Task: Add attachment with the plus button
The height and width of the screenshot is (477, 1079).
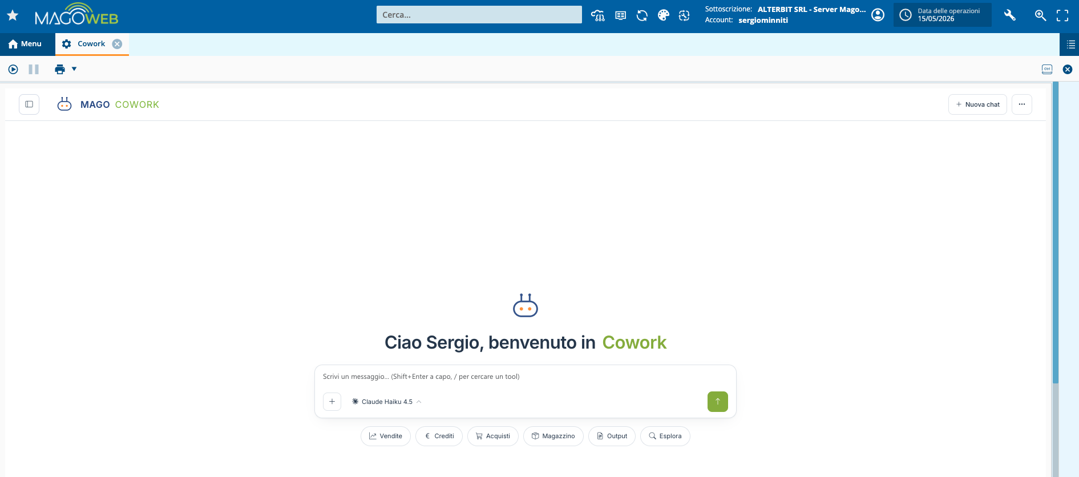Action: 332,402
